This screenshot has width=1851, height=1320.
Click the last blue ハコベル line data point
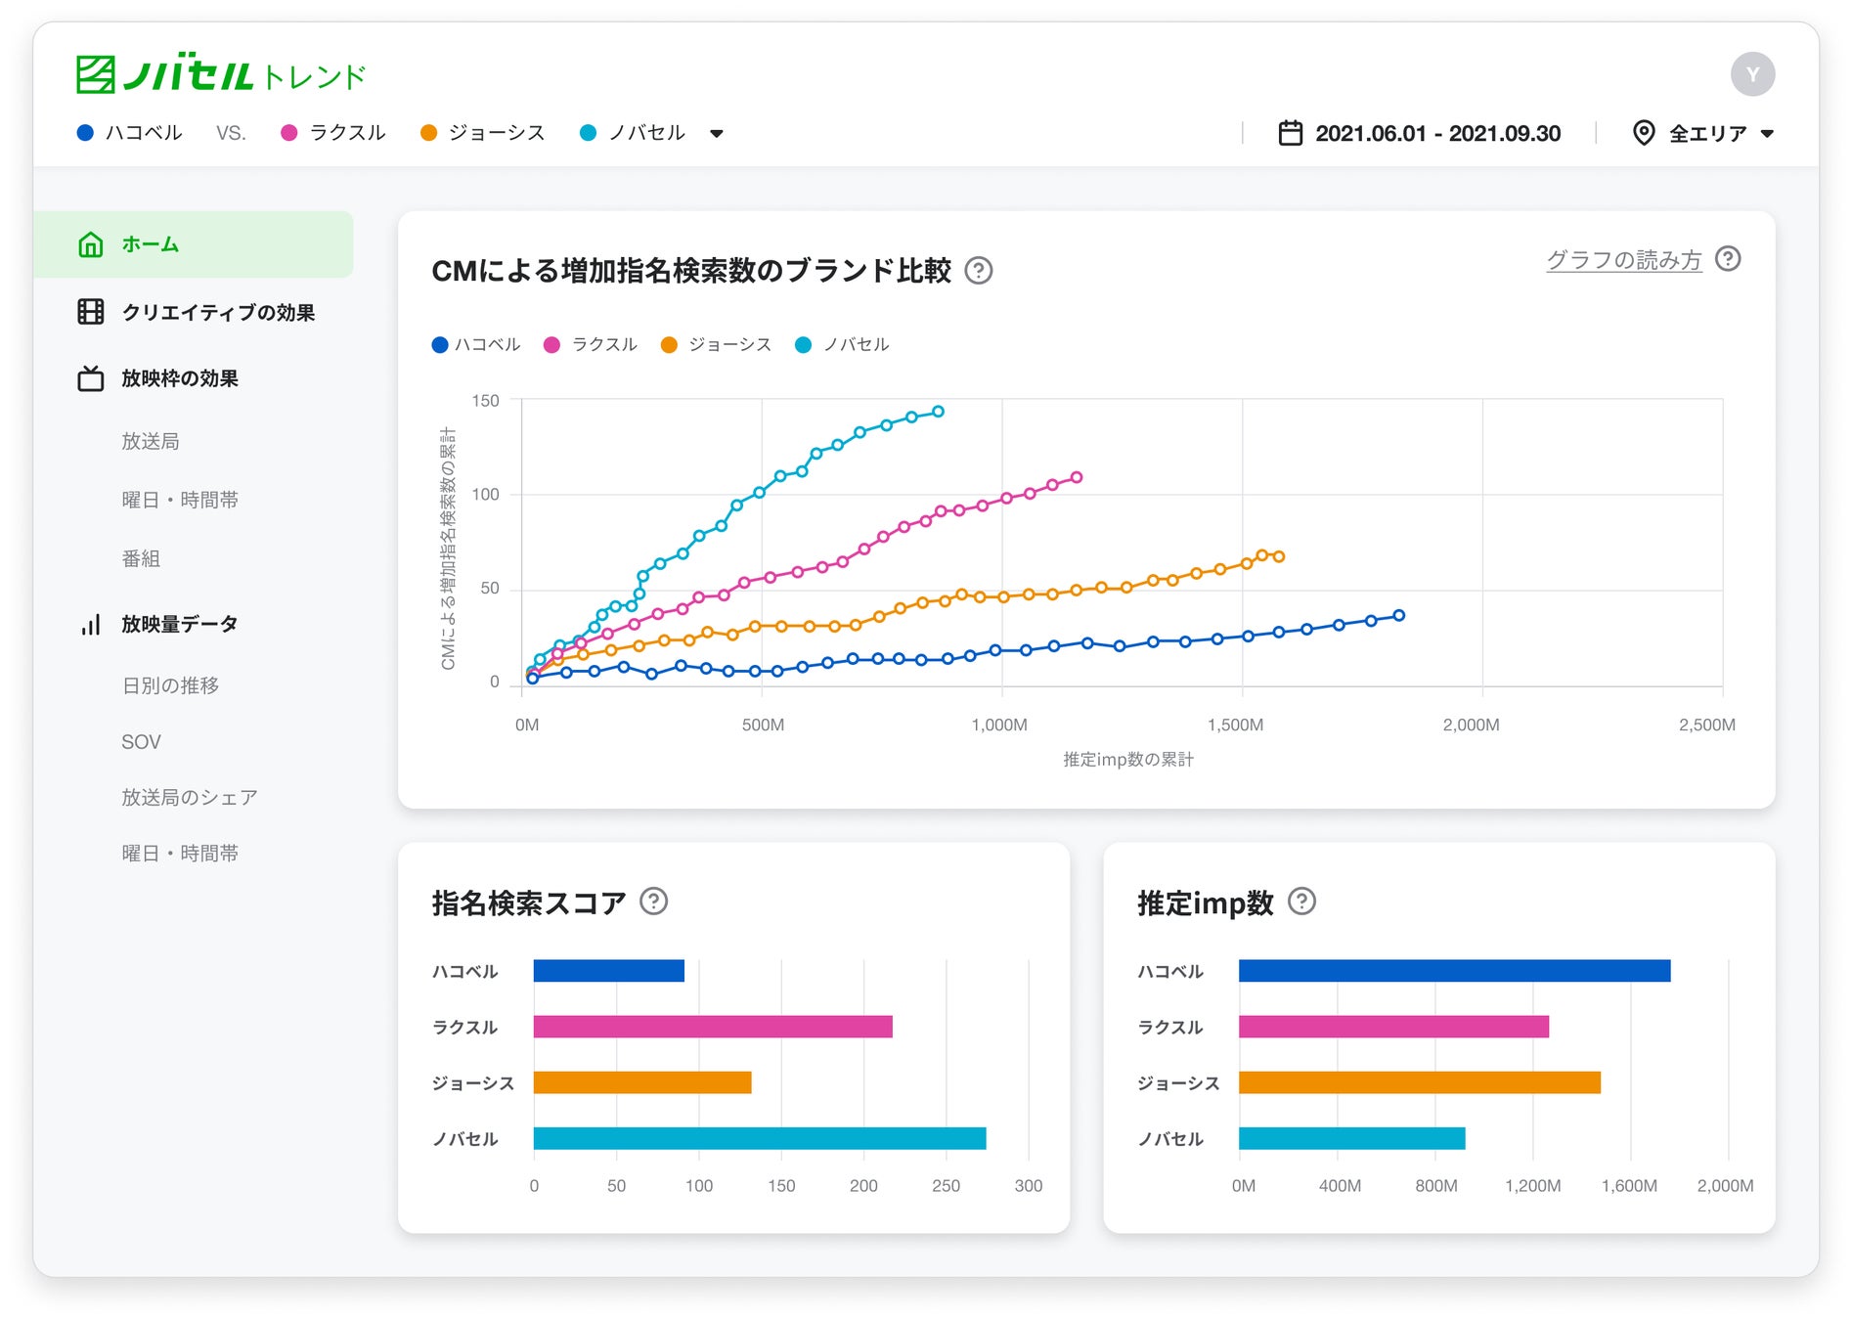[1399, 616]
